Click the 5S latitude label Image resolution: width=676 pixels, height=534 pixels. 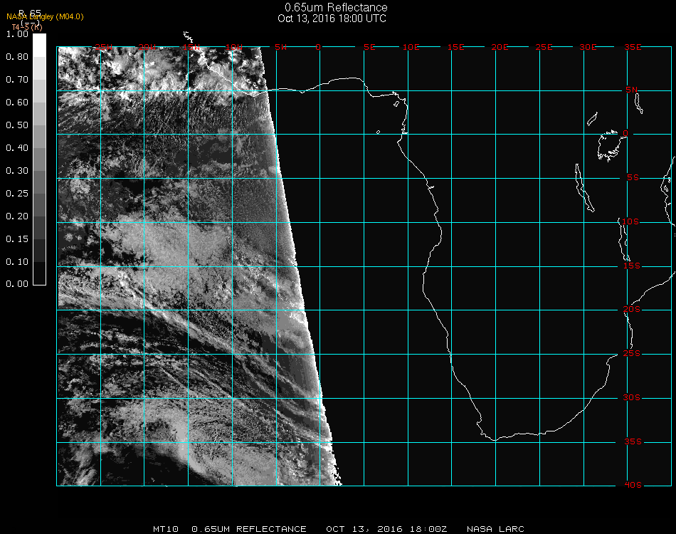[633, 178]
